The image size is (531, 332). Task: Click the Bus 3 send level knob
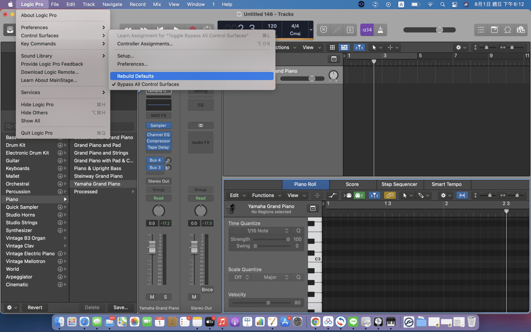[169, 168]
